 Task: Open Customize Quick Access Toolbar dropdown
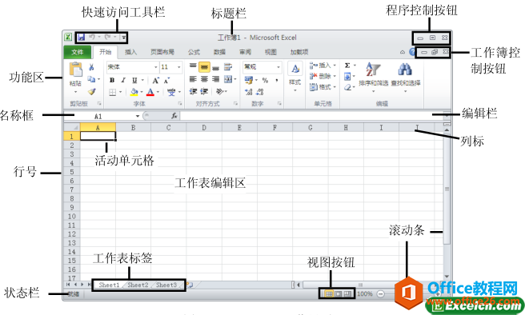click(x=123, y=38)
